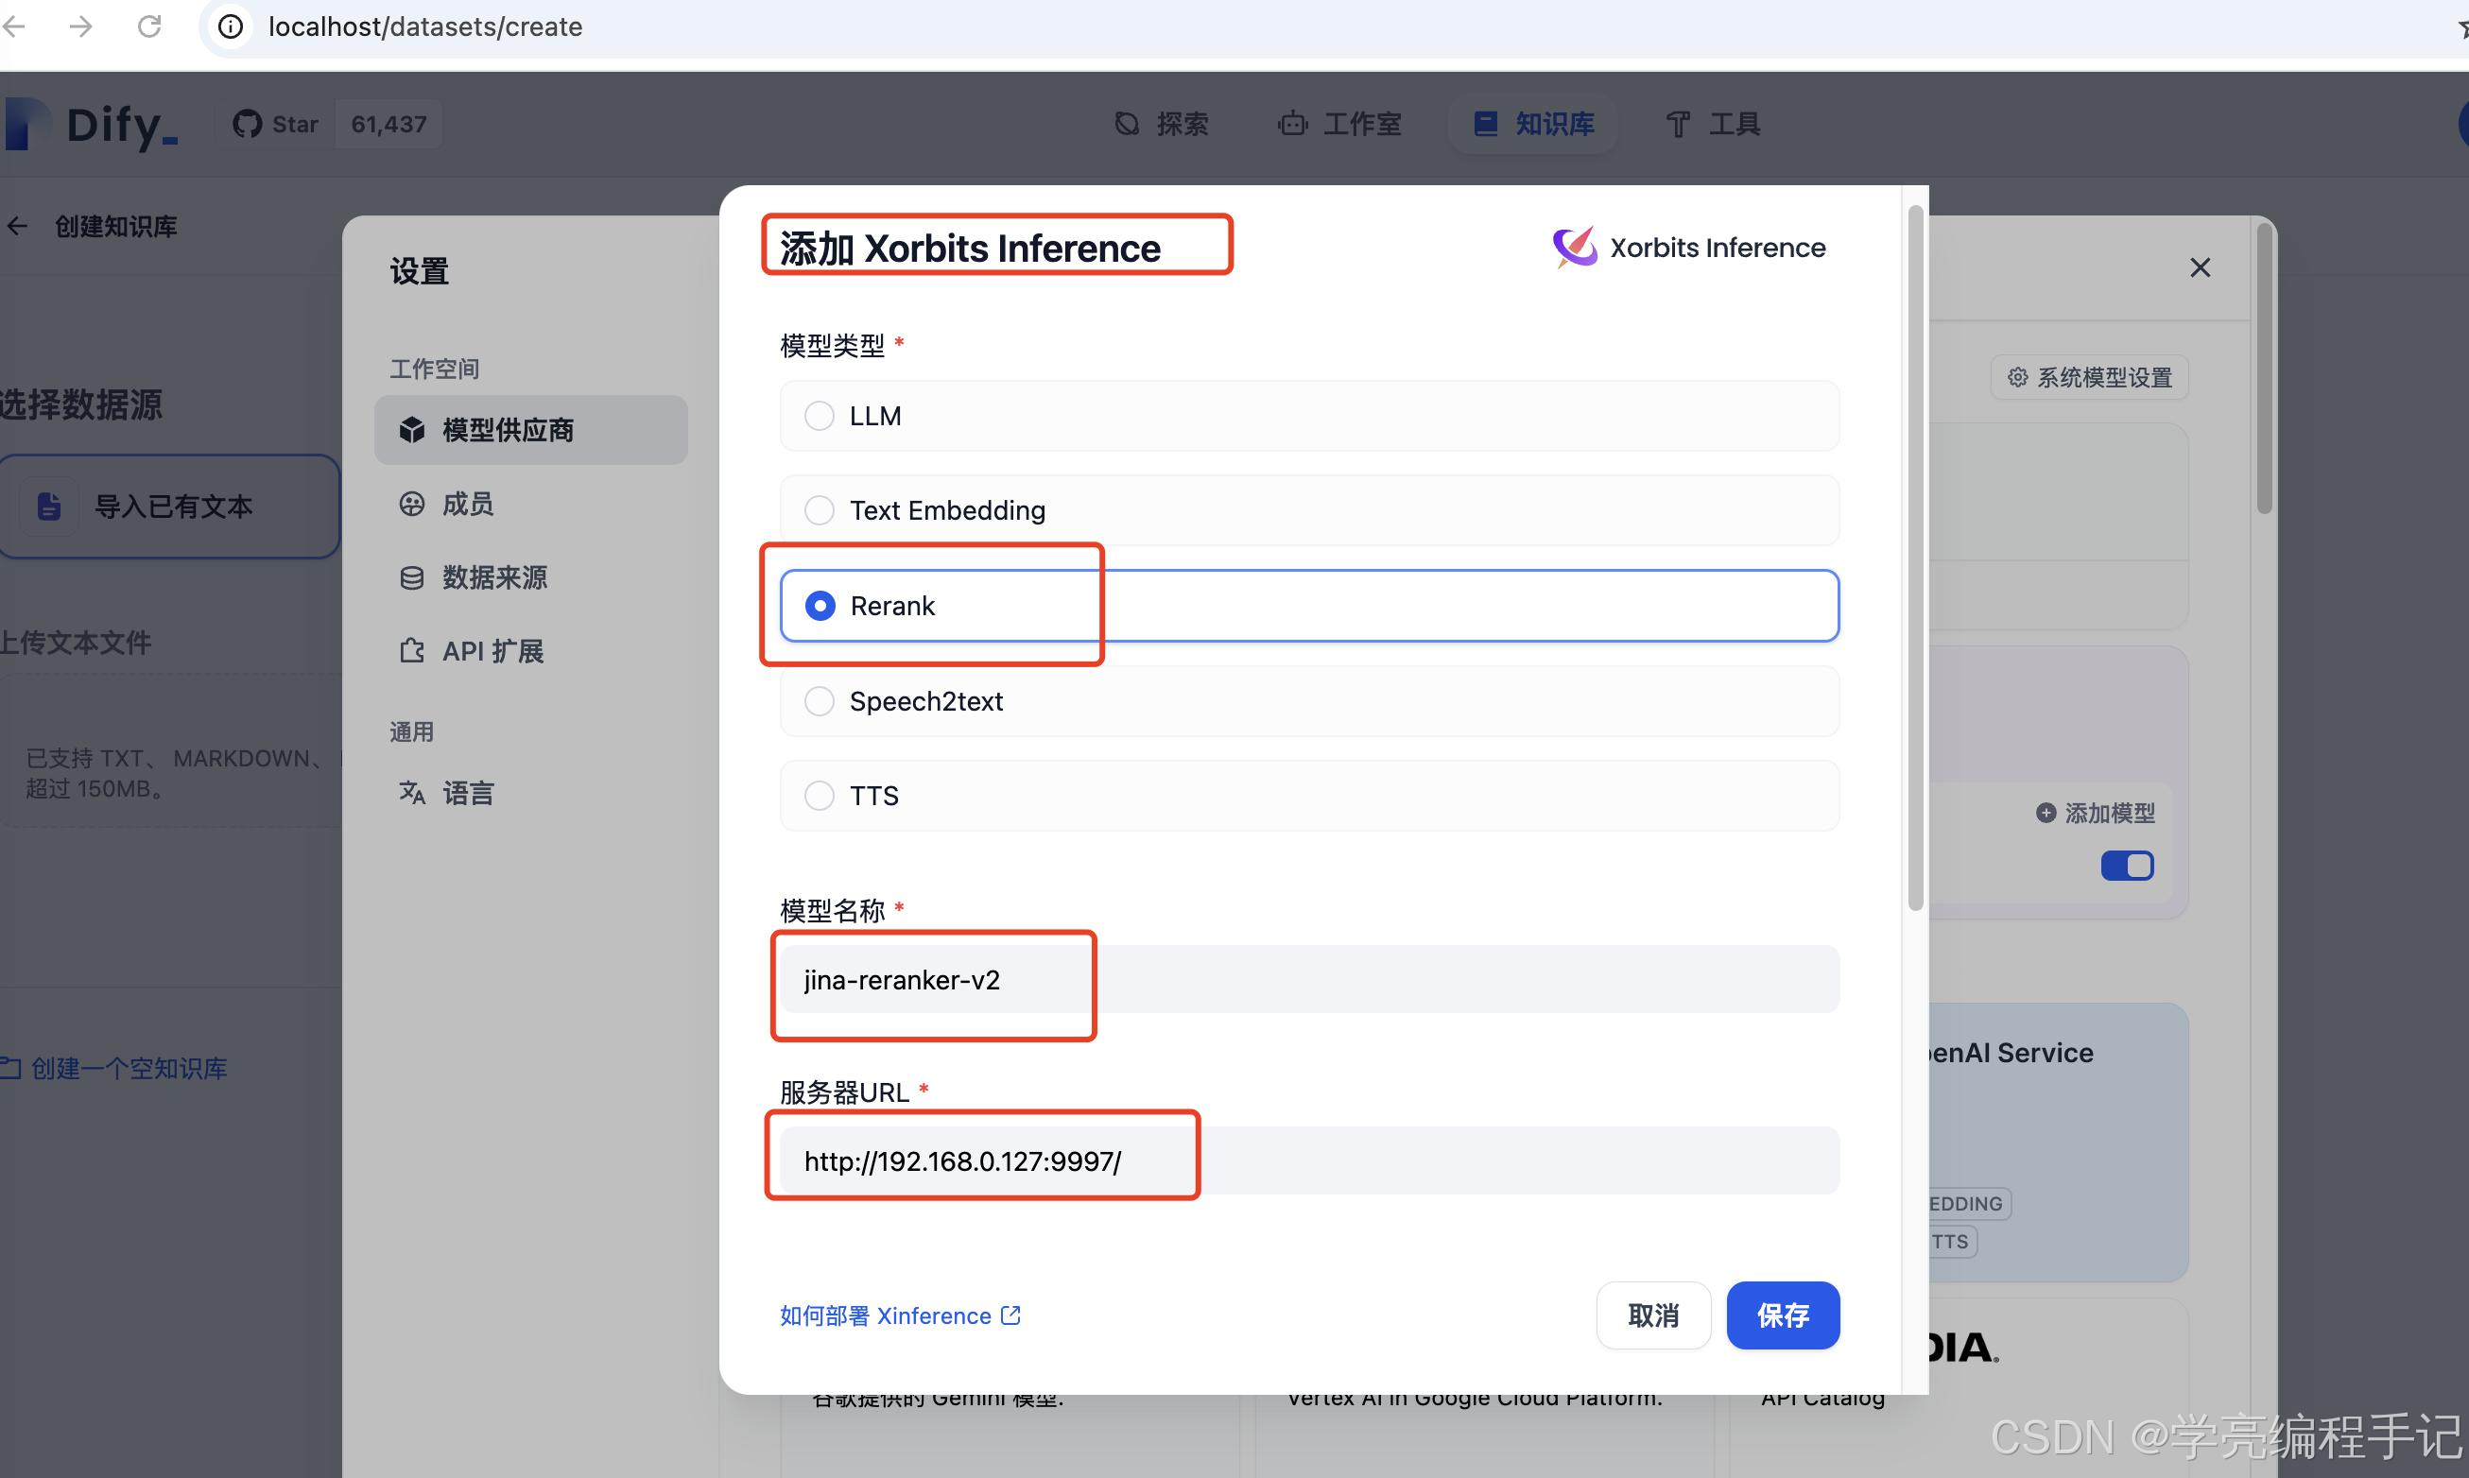The image size is (2469, 1478).
Task: Switch to the 工作室 navigation tab
Action: (x=1339, y=124)
